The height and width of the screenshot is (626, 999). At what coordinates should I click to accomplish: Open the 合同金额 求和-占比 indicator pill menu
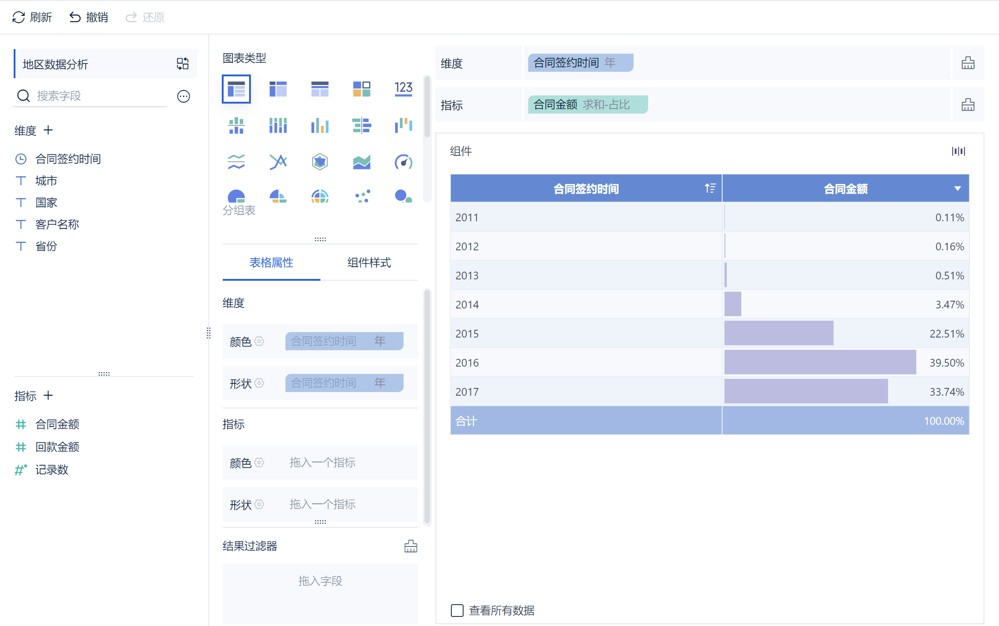(x=588, y=104)
